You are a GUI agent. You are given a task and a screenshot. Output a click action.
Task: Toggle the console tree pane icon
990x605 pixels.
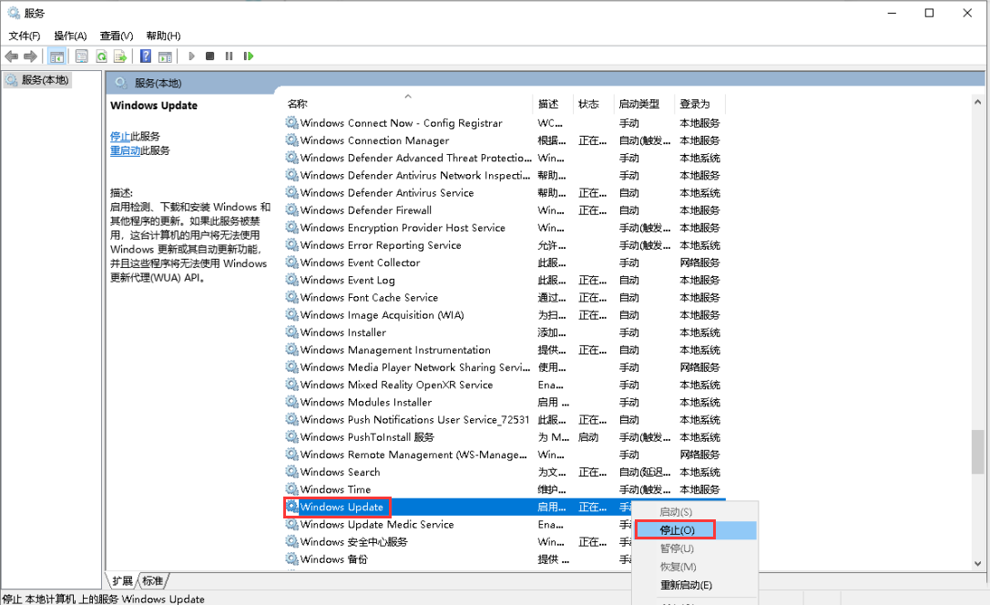56,56
